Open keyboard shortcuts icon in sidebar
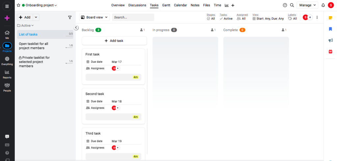This screenshot has height=161, width=337. point(7,145)
